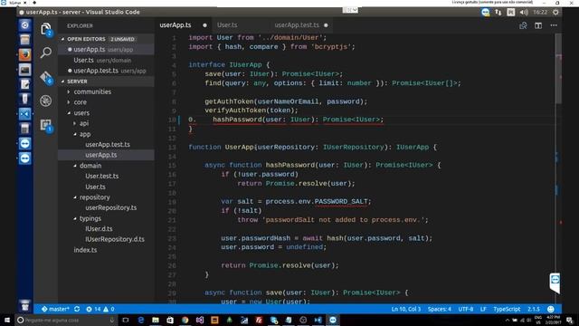Click the git sync icon in status bar
This screenshot has width=579, height=326.
click(x=77, y=309)
